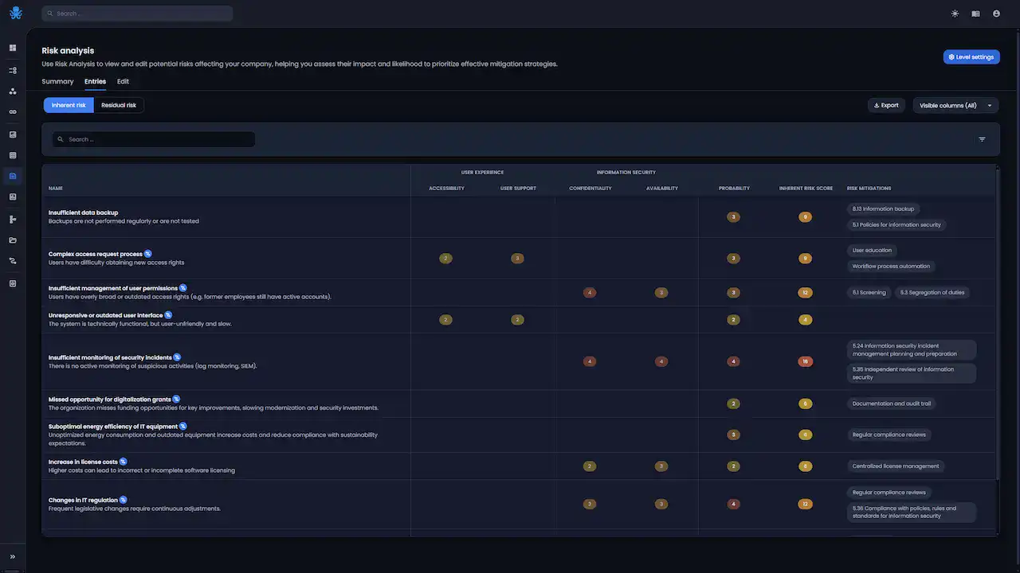Click the badge beside Unresponsive or outdated user interface
The width and height of the screenshot is (1020, 573).
[x=168, y=315]
